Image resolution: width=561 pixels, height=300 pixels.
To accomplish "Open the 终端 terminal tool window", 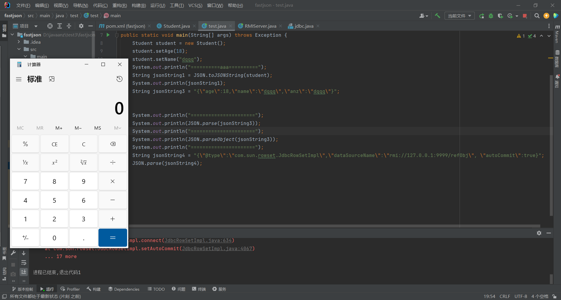I will click(x=199, y=289).
